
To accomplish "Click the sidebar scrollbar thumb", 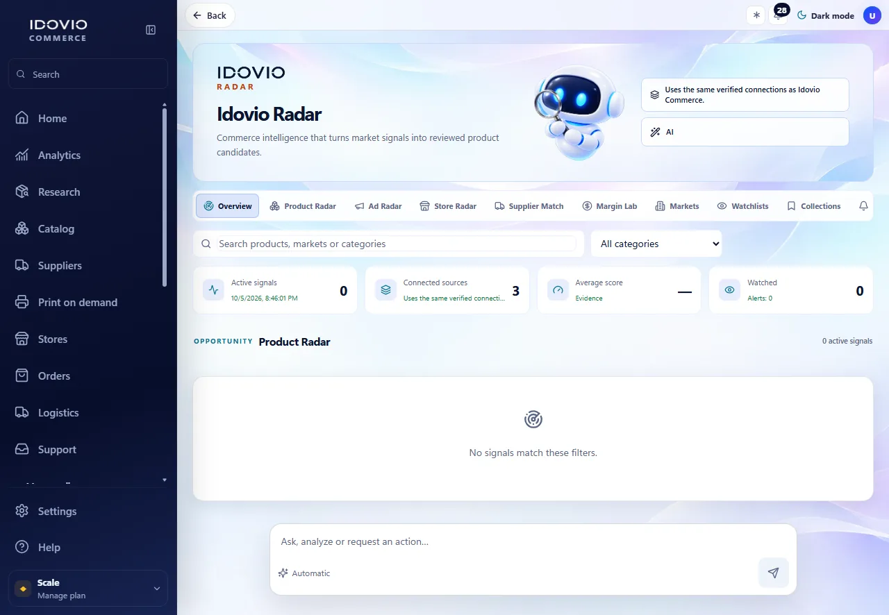I will click(x=165, y=198).
